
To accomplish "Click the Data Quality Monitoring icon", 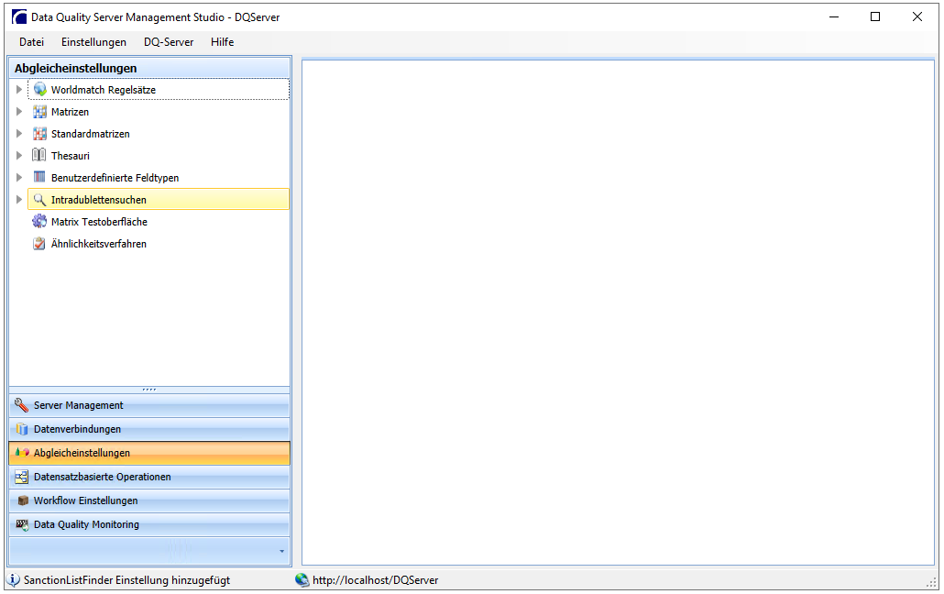I will 22,524.
